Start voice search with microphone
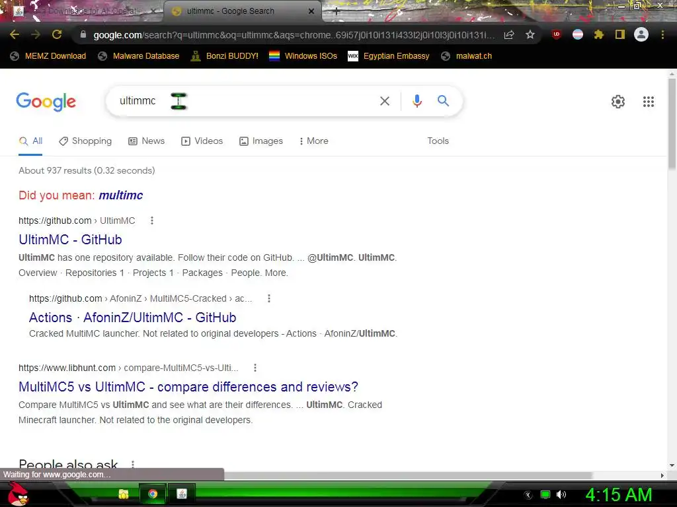This screenshot has width=677, height=507. [417, 101]
